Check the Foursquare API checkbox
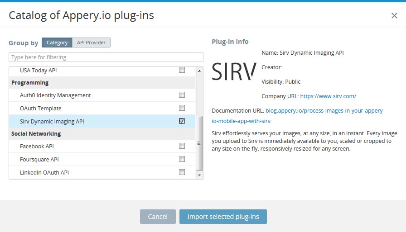Viewport: 406px width, 232px height. pyautogui.click(x=182, y=159)
